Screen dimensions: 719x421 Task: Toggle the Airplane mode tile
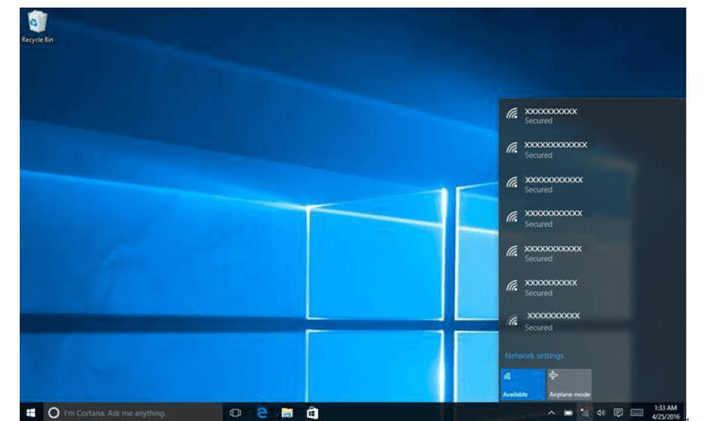coord(569,384)
